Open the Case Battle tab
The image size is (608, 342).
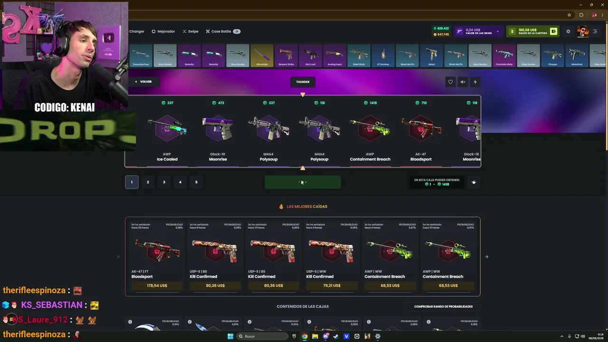[223, 31]
